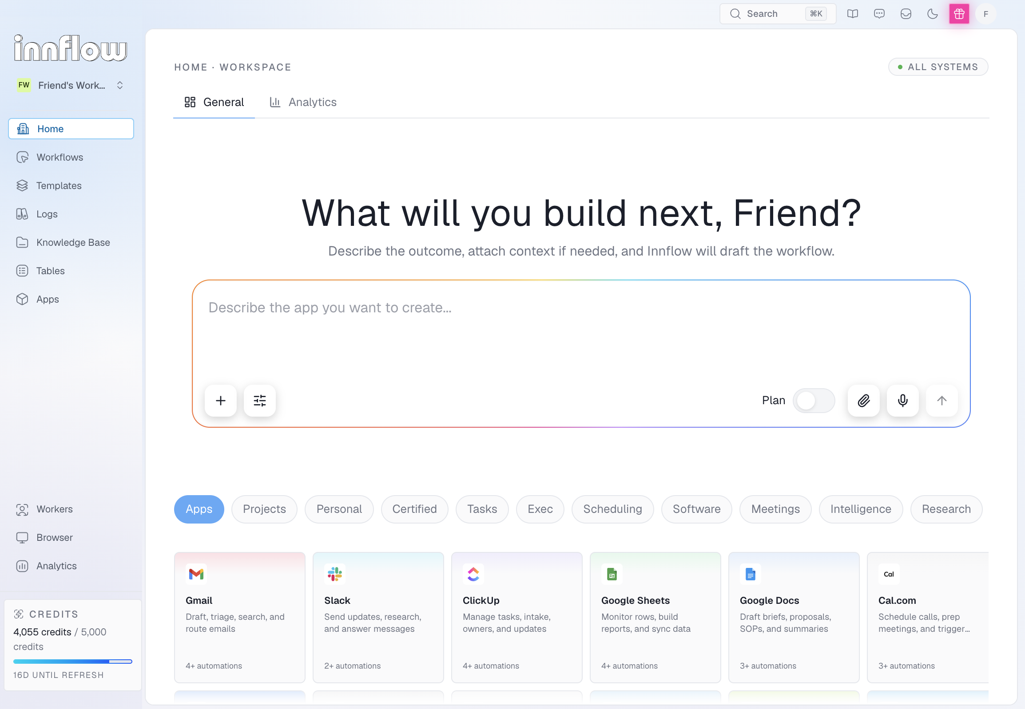
Task: Click the ClickUp logo icon
Action: pyautogui.click(x=473, y=574)
